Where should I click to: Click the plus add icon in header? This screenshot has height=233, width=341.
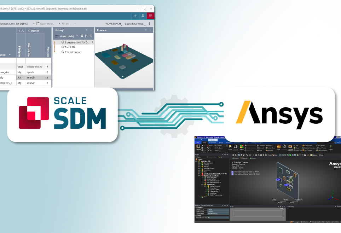135,16
